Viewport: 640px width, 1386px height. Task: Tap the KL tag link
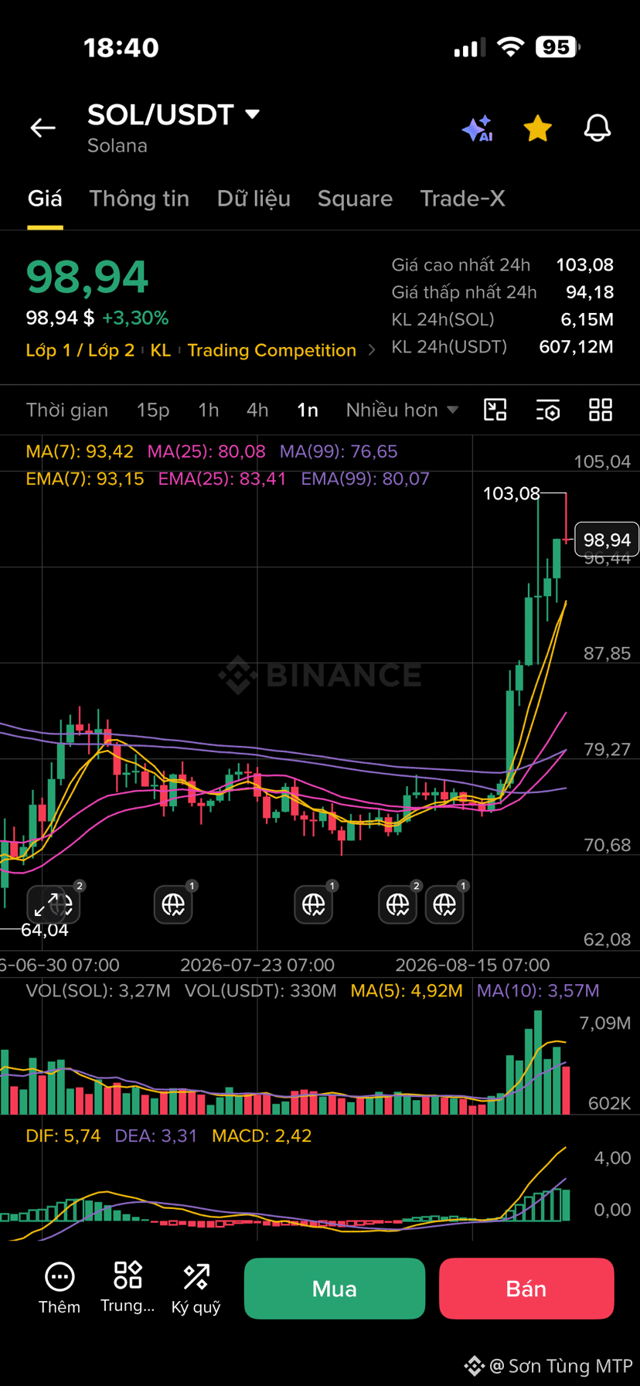point(161,350)
